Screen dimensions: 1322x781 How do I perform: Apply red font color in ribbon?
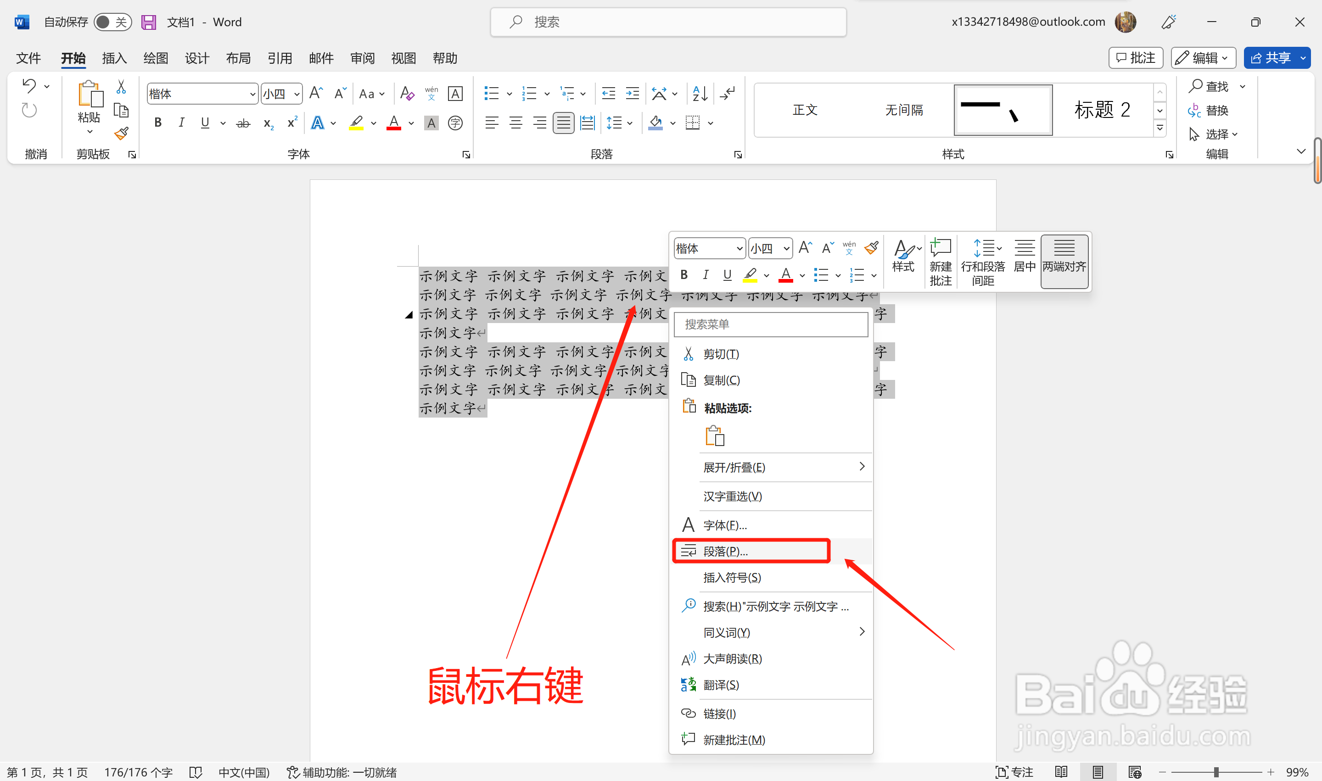click(394, 123)
